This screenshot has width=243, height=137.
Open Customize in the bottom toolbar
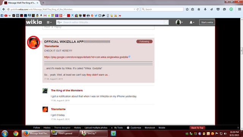134,128
